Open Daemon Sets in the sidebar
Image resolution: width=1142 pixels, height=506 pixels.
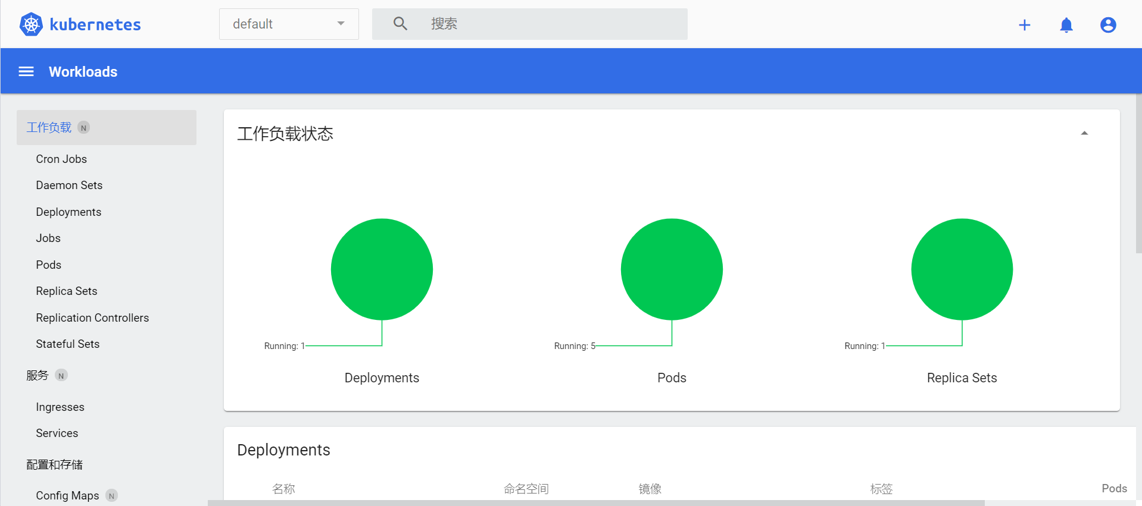69,185
